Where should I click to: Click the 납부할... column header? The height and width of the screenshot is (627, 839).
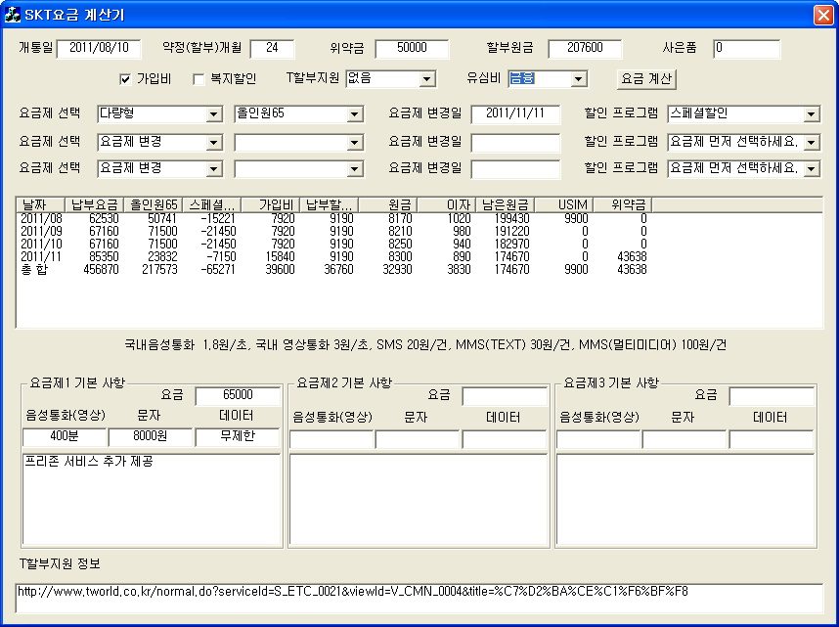click(x=330, y=204)
